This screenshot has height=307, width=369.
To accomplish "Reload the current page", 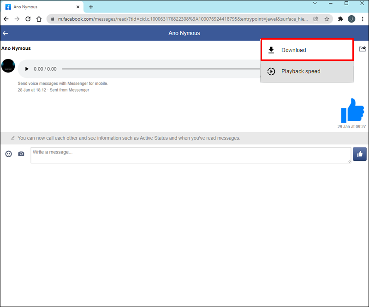I will (x=28, y=19).
